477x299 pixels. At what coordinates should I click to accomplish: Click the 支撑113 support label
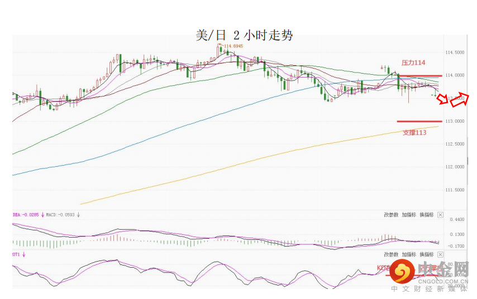[414, 133]
